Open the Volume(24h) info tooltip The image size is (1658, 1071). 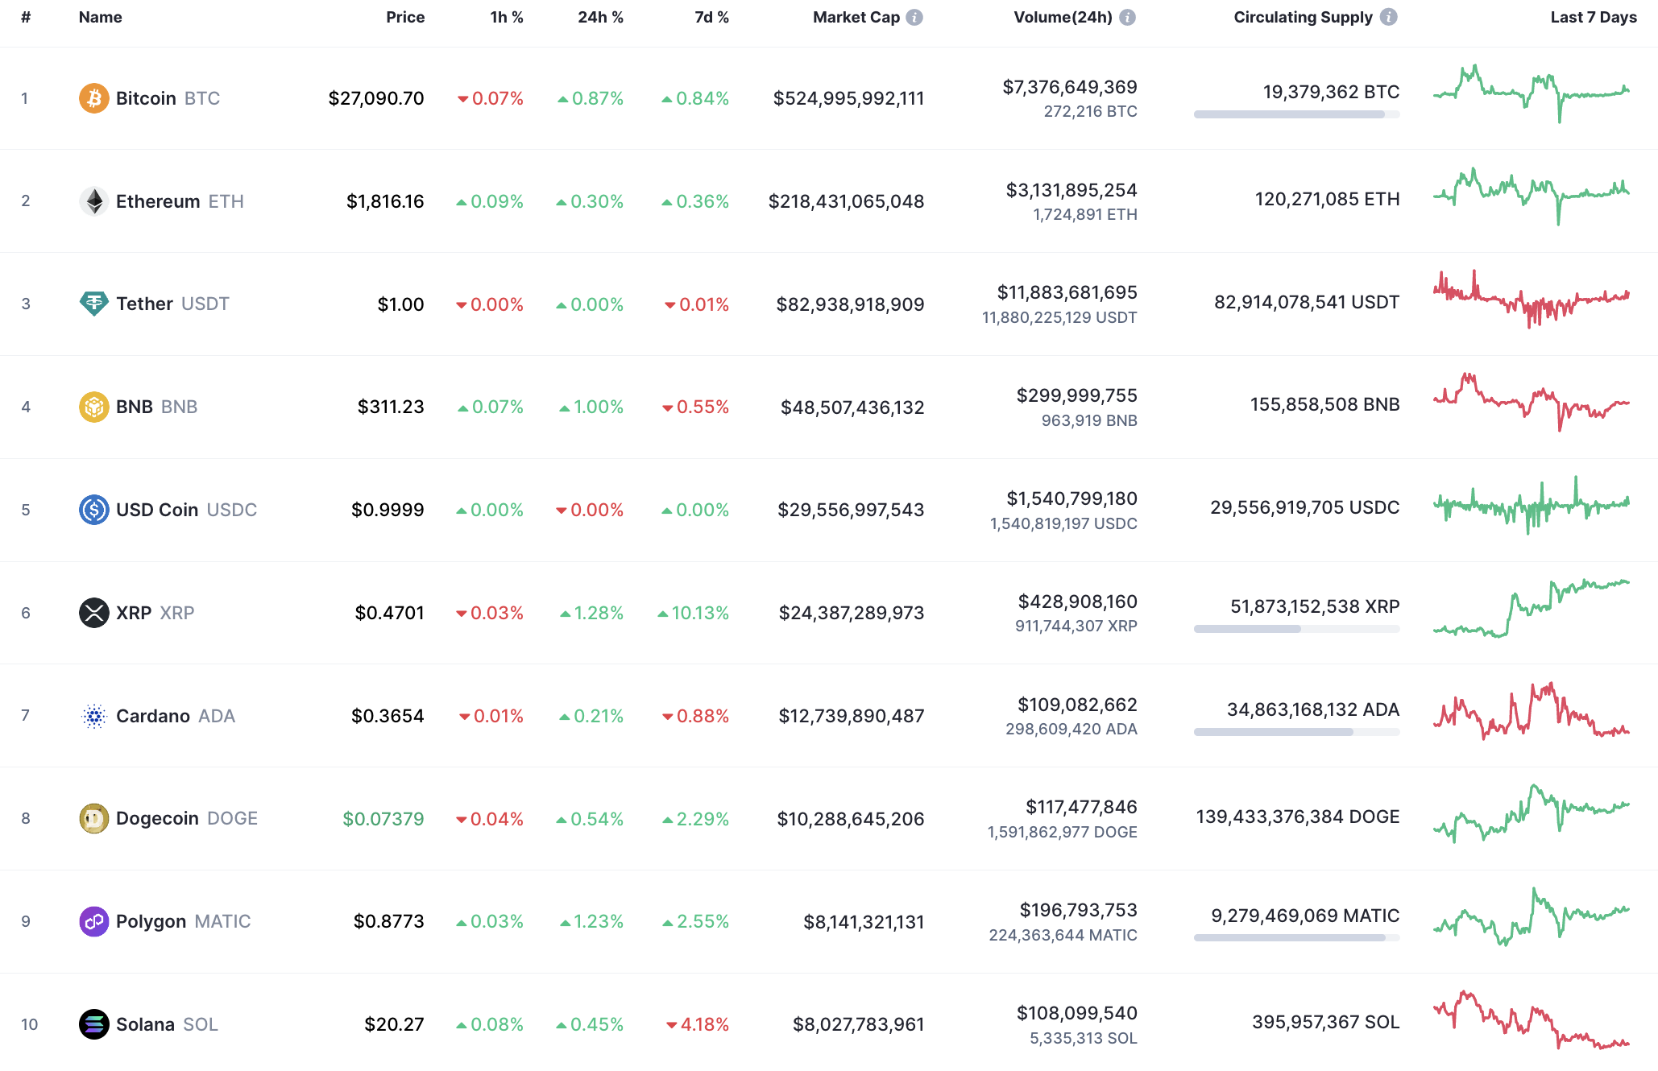click(x=1128, y=16)
